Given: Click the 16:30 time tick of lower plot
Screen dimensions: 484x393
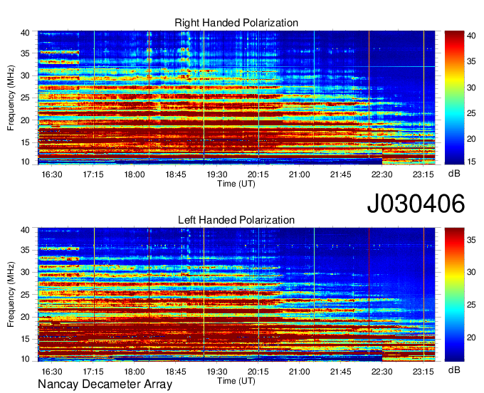Looking at the screenshot, I should (52, 372).
